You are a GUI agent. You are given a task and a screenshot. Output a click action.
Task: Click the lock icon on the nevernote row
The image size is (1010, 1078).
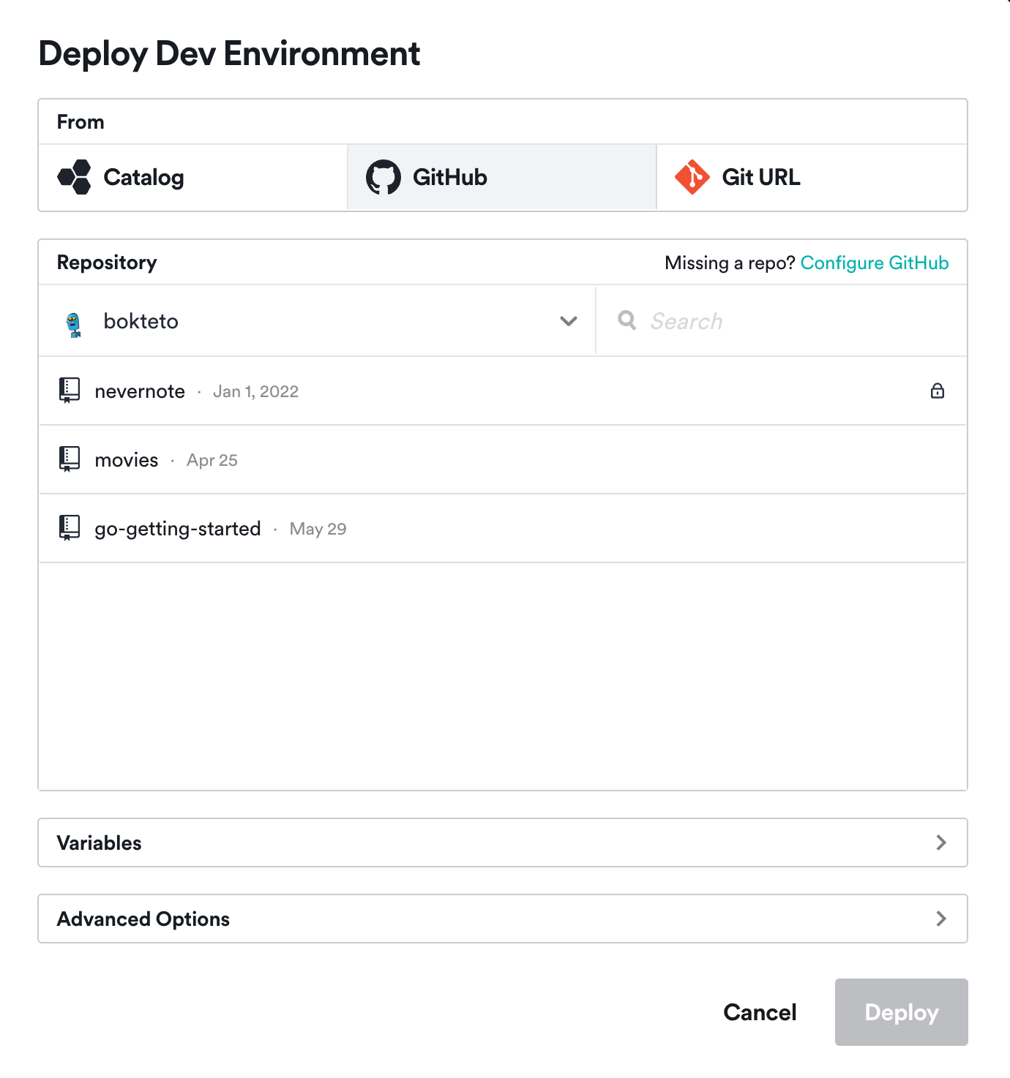coord(938,391)
